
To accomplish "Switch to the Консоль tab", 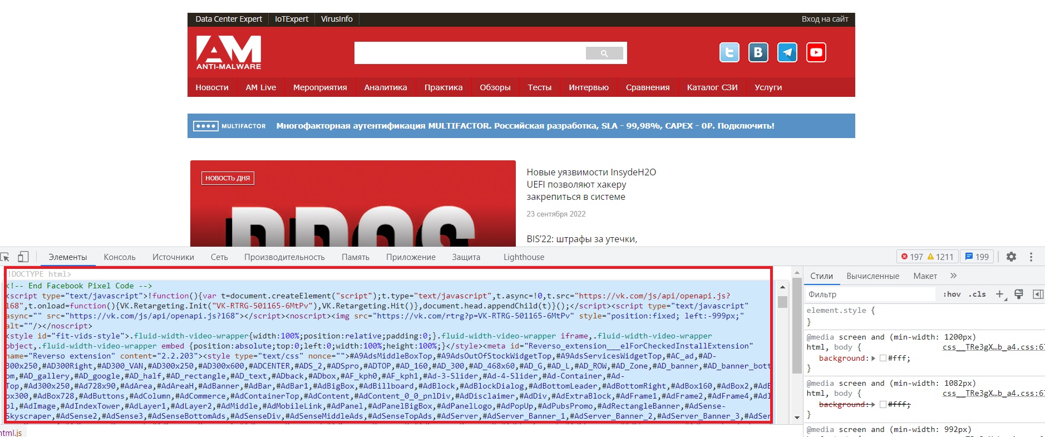I will (120, 257).
